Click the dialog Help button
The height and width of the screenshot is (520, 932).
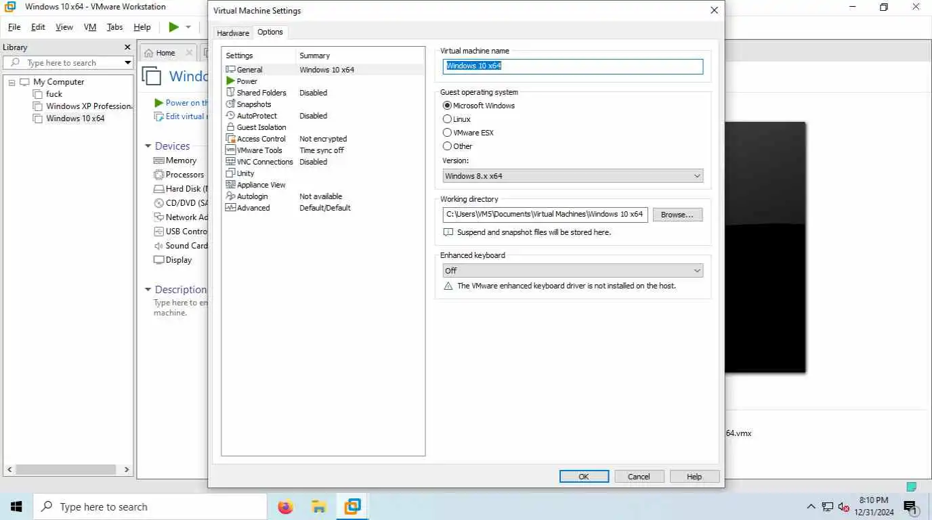pyautogui.click(x=694, y=477)
